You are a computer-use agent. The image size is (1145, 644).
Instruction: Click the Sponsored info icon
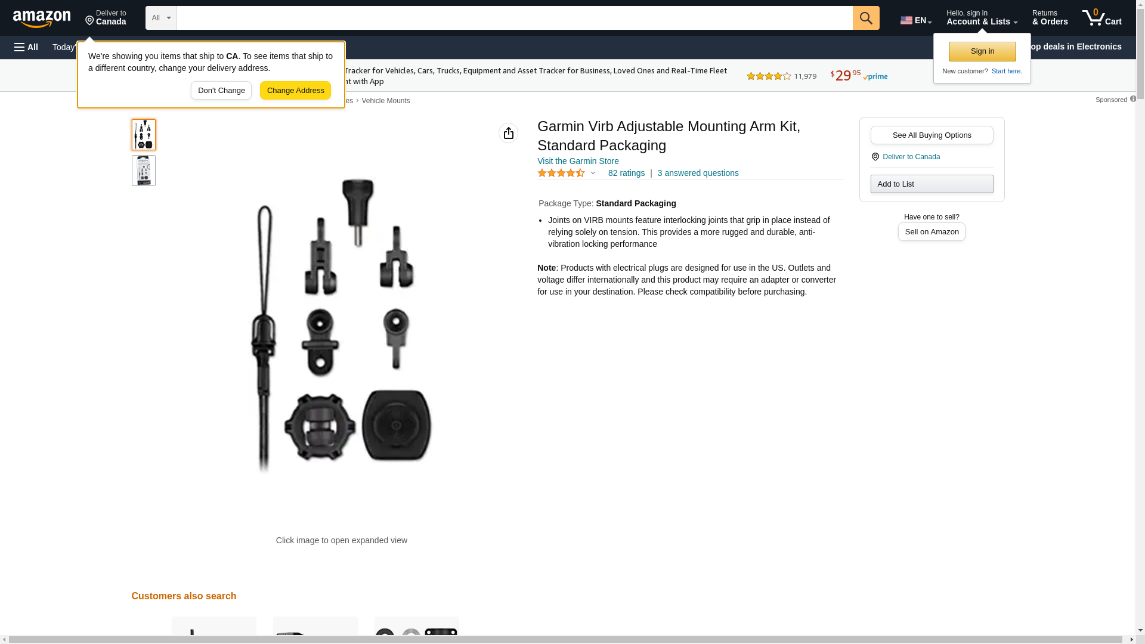pyautogui.click(x=1132, y=99)
